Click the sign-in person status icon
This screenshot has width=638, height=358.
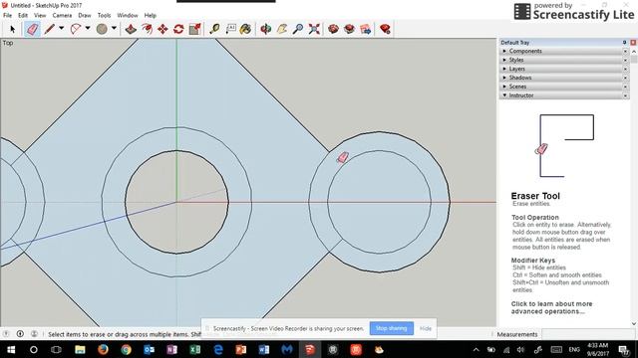(x=34, y=334)
